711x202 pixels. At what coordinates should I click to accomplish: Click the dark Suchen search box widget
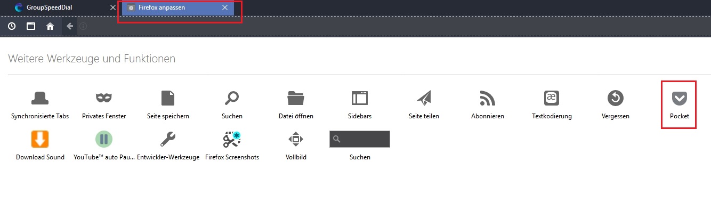[360, 139]
